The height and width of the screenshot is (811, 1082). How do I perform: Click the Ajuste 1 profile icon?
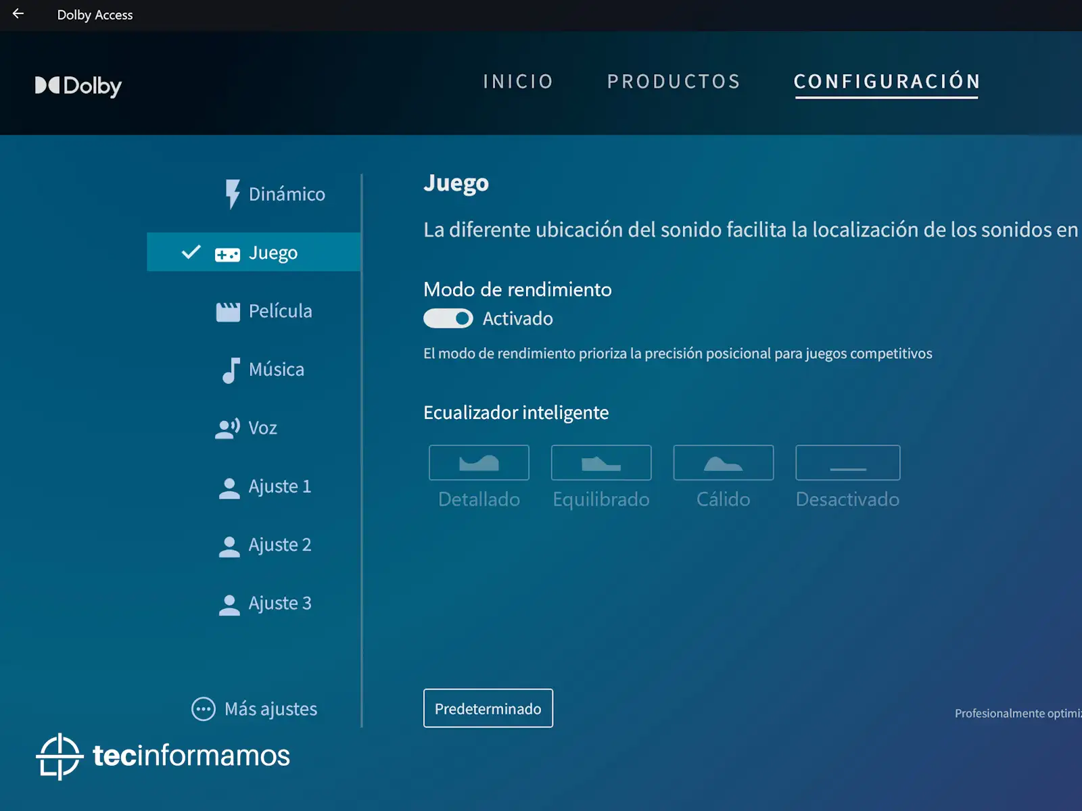[x=229, y=488]
